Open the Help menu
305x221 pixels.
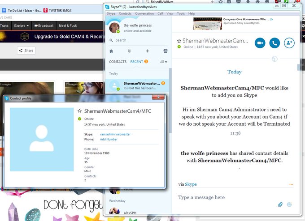pos(192,13)
